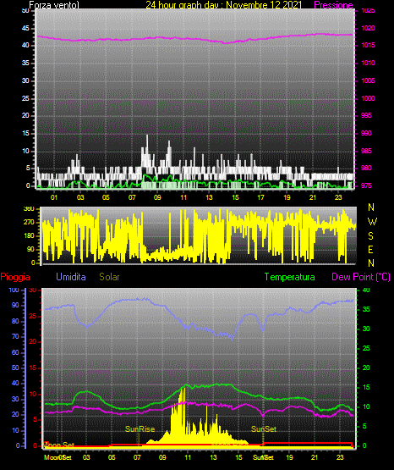This screenshot has height=470, width=394.
Task: Click hour 17 below the wind graph
Action: point(261,197)
